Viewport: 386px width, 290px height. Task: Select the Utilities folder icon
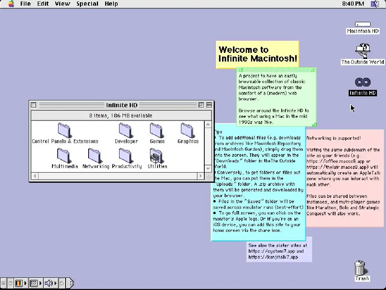coord(156,155)
